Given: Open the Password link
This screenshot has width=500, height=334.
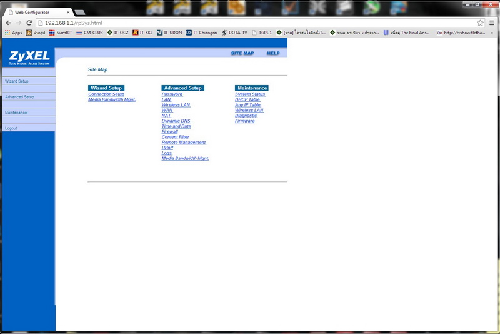Looking at the screenshot, I should point(172,94).
